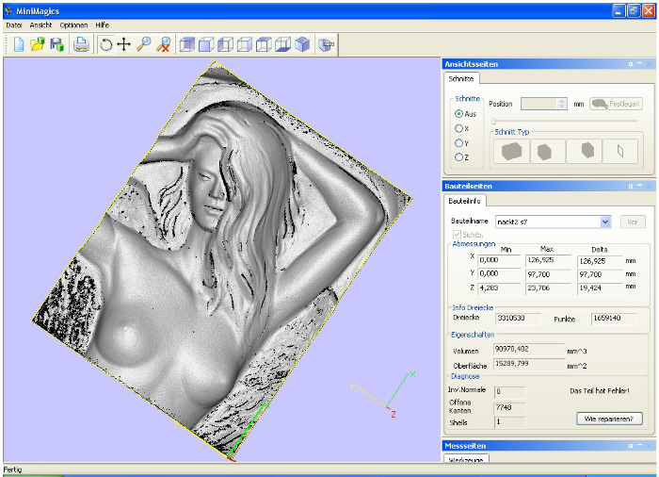Click the section Position slider
Image resolution: width=659 pixels, height=477 pixels.
pyautogui.click(x=566, y=121)
